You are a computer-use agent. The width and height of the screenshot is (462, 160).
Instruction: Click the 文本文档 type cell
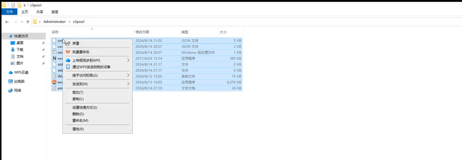pos(188,88)
